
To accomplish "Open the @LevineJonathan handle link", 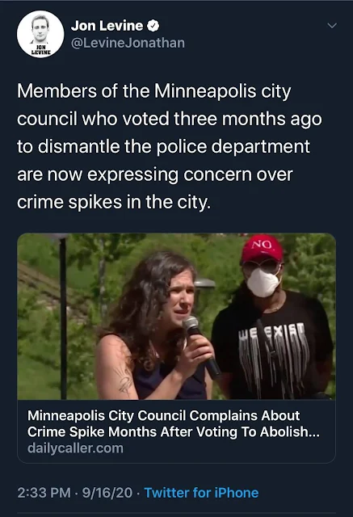I will pos(128,43).
